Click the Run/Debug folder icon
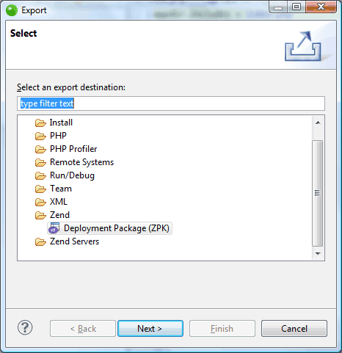Screen dimensions: 342x353 tap(40, 175)
